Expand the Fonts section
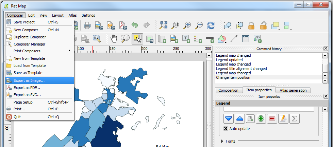 pyautogui.click(x=222, y=141)
